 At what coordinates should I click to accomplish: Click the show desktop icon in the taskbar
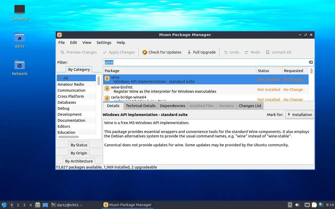coord(45,205)
